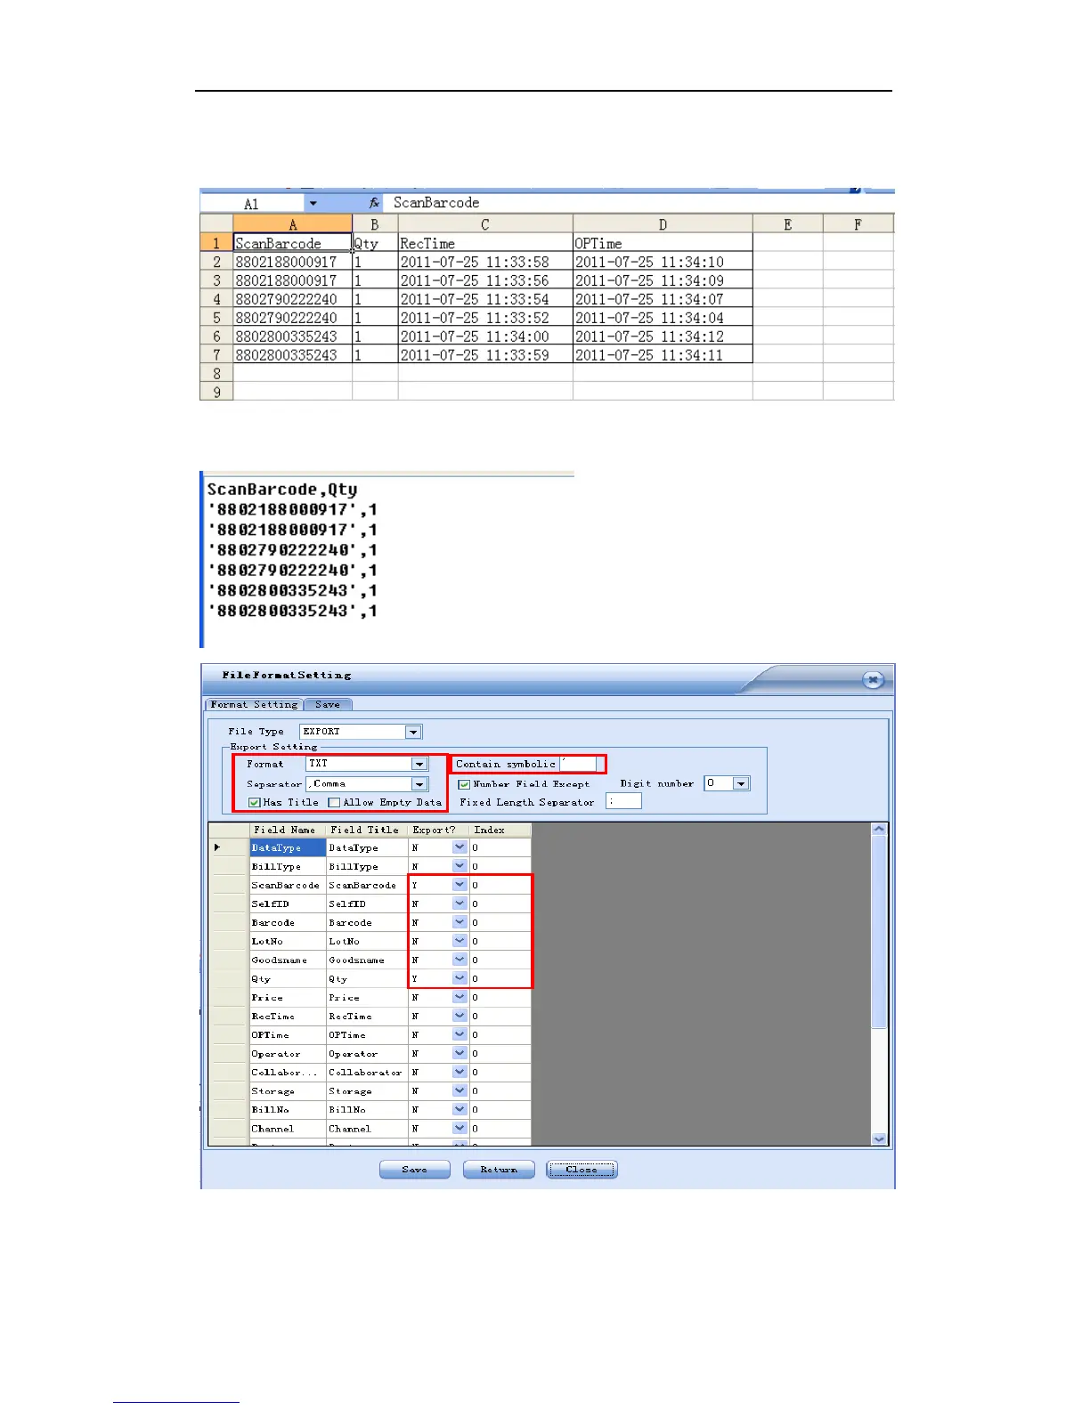Screen dimensions: 1090x1410
Task: Open Export dropdown for Goodsname row
Action: click(x=460, y=960)
